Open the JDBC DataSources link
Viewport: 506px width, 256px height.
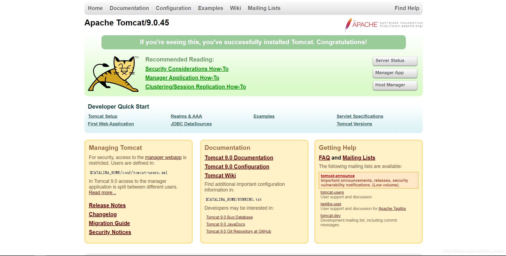[x=191, y=124]
